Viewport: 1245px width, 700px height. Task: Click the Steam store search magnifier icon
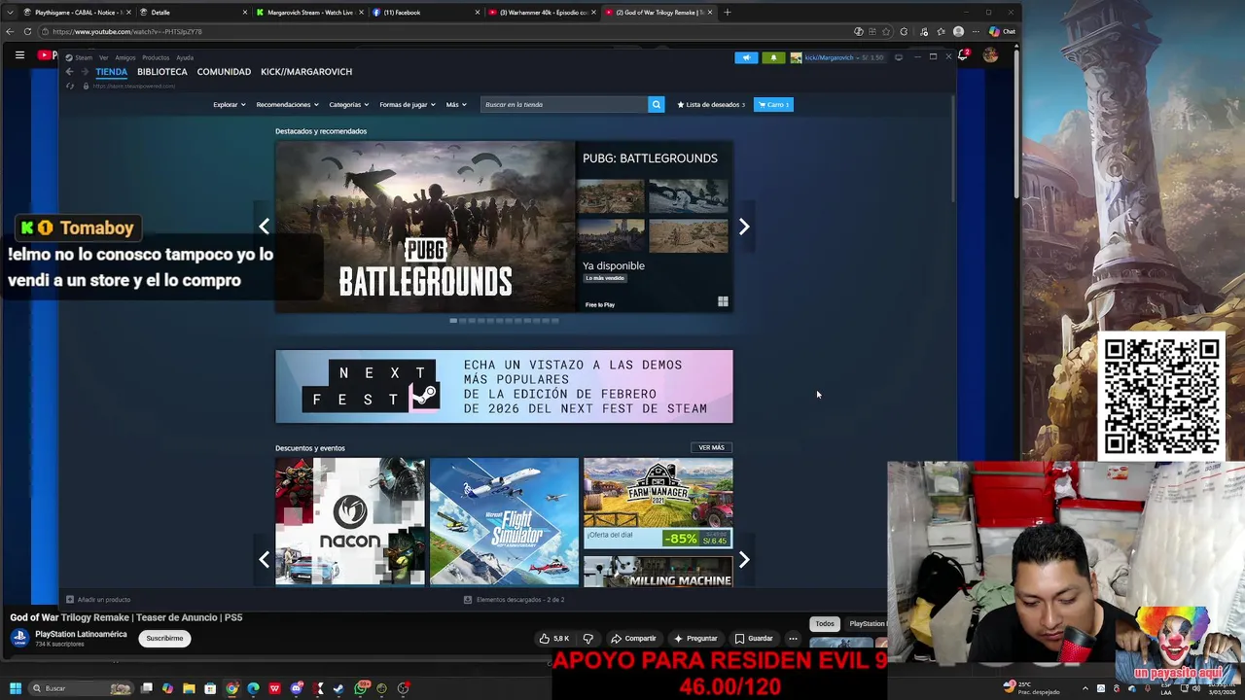click(657, 104)
